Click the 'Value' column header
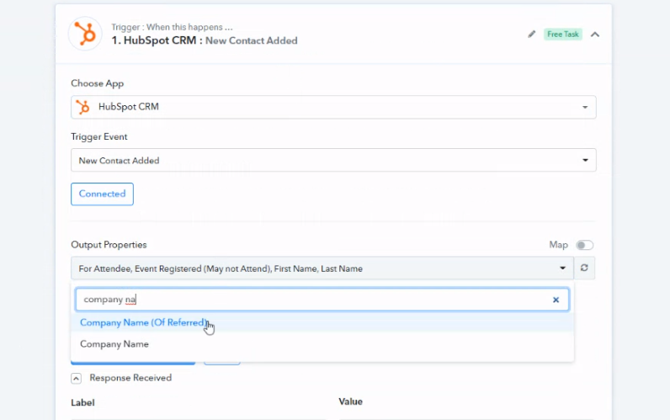Viewport: 670px width, 420px height. click(x=350, y=401)
